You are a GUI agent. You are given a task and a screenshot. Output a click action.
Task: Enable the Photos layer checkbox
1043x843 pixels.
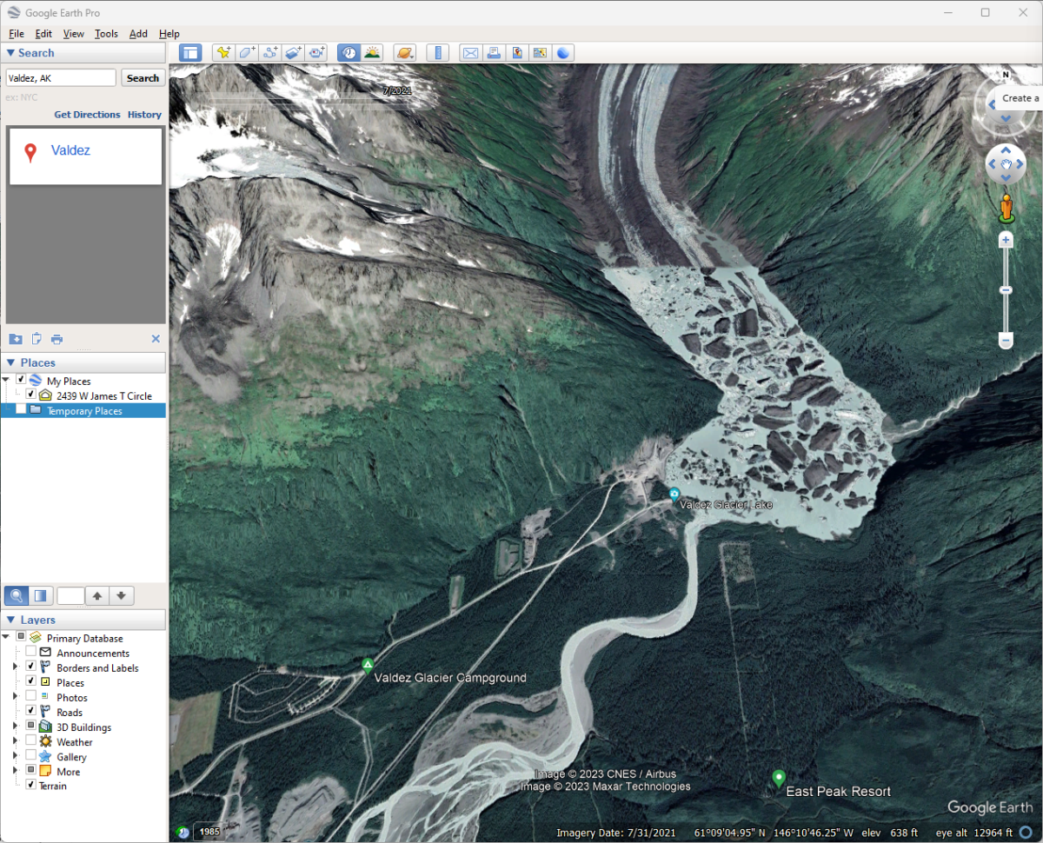pos(31,697)
